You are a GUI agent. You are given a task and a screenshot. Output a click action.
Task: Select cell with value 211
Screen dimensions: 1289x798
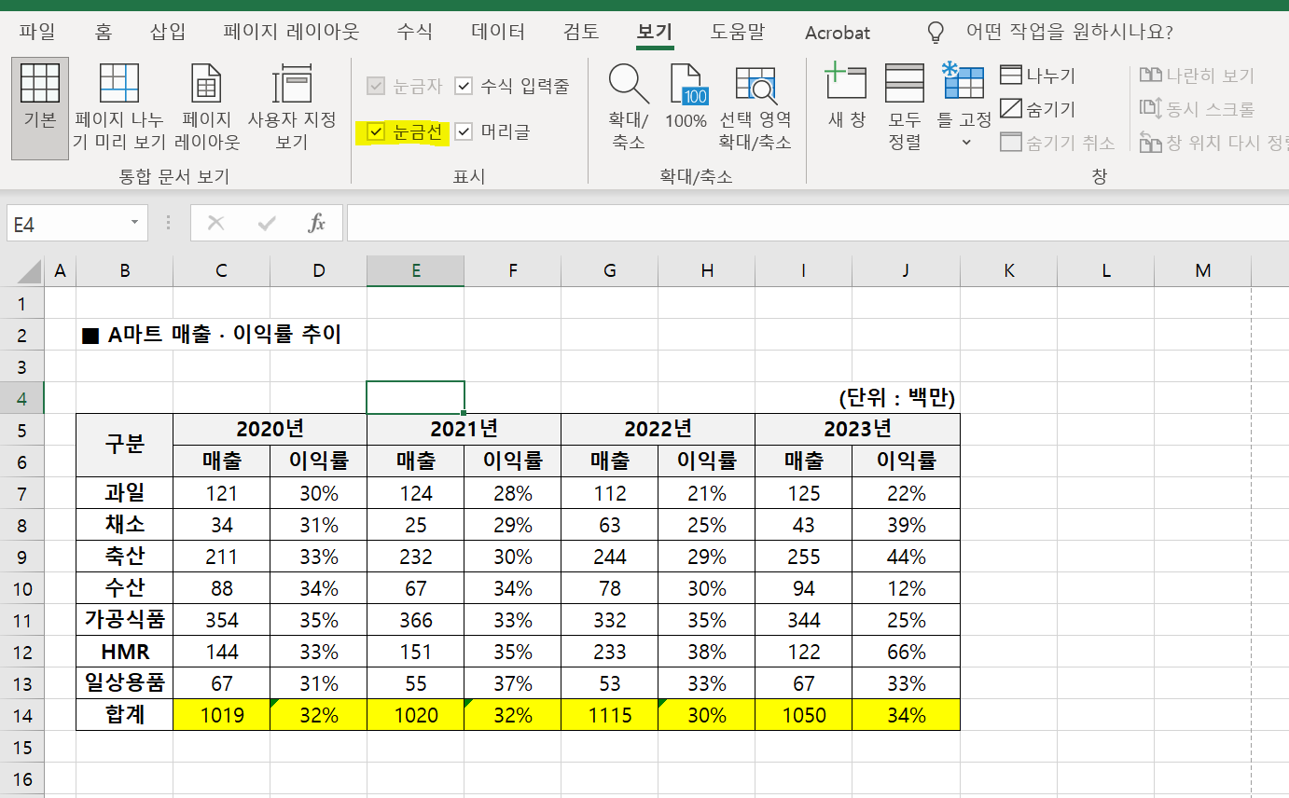click(222, 557)
